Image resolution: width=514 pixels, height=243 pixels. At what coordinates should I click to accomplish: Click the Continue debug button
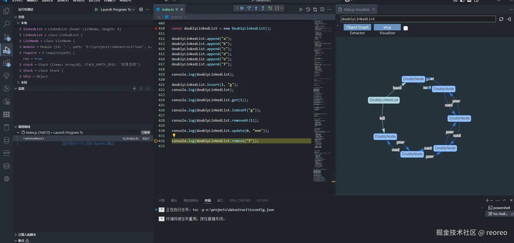coord(242,8)
